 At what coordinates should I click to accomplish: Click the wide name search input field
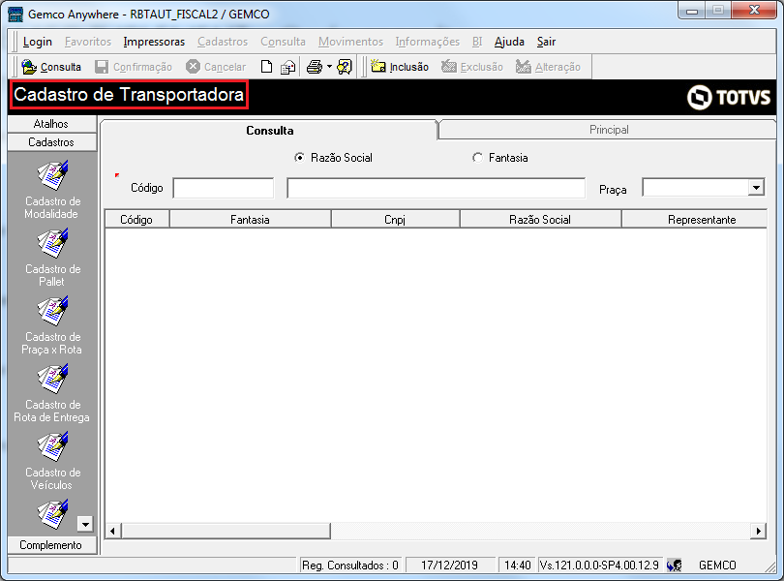[436, 188]
